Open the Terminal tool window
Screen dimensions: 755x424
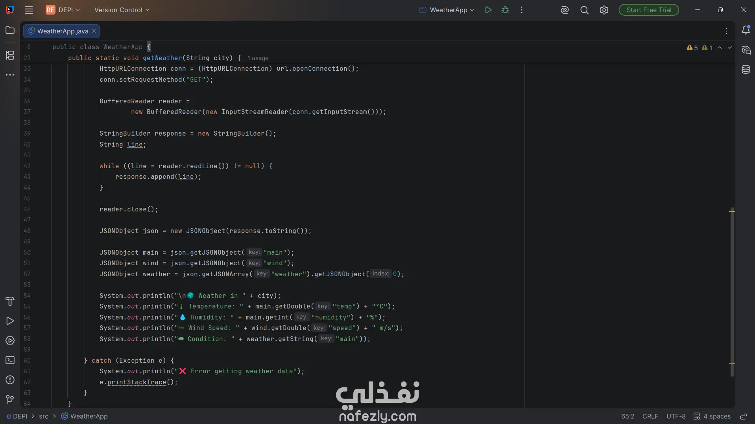pyautogui.click(x=10, y=360)
